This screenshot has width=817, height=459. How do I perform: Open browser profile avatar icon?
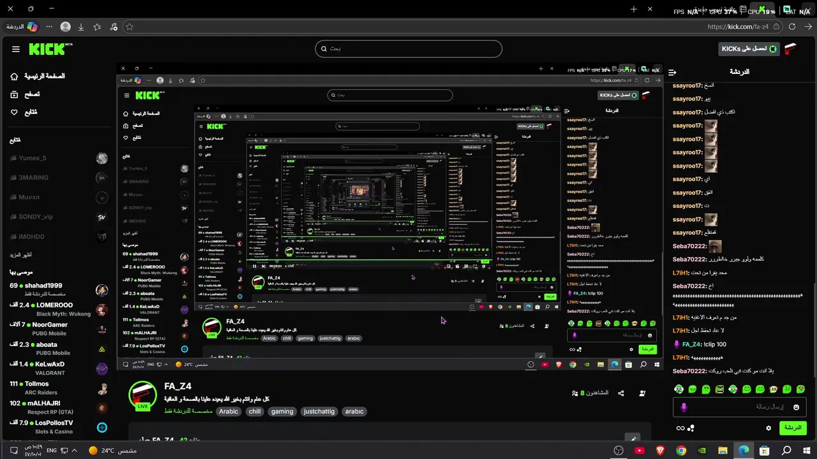click(65, 27)
